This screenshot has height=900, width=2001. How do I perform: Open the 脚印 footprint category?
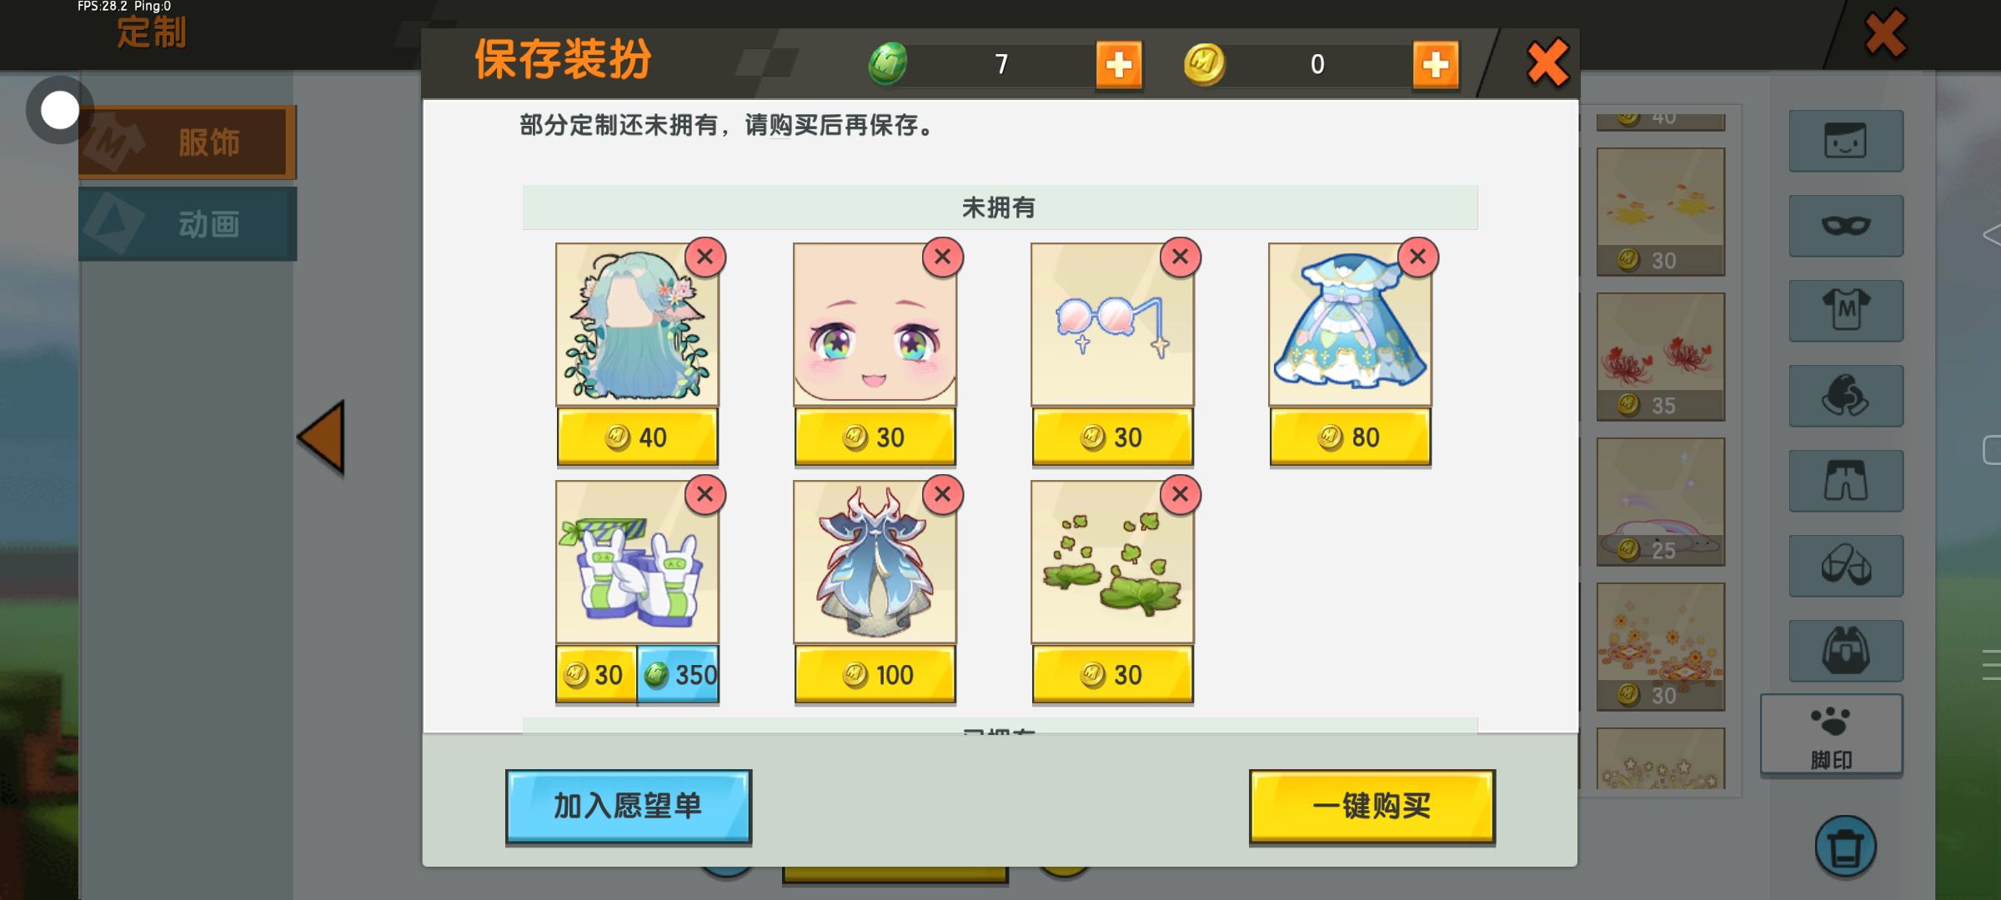(x=1832, y=735)
